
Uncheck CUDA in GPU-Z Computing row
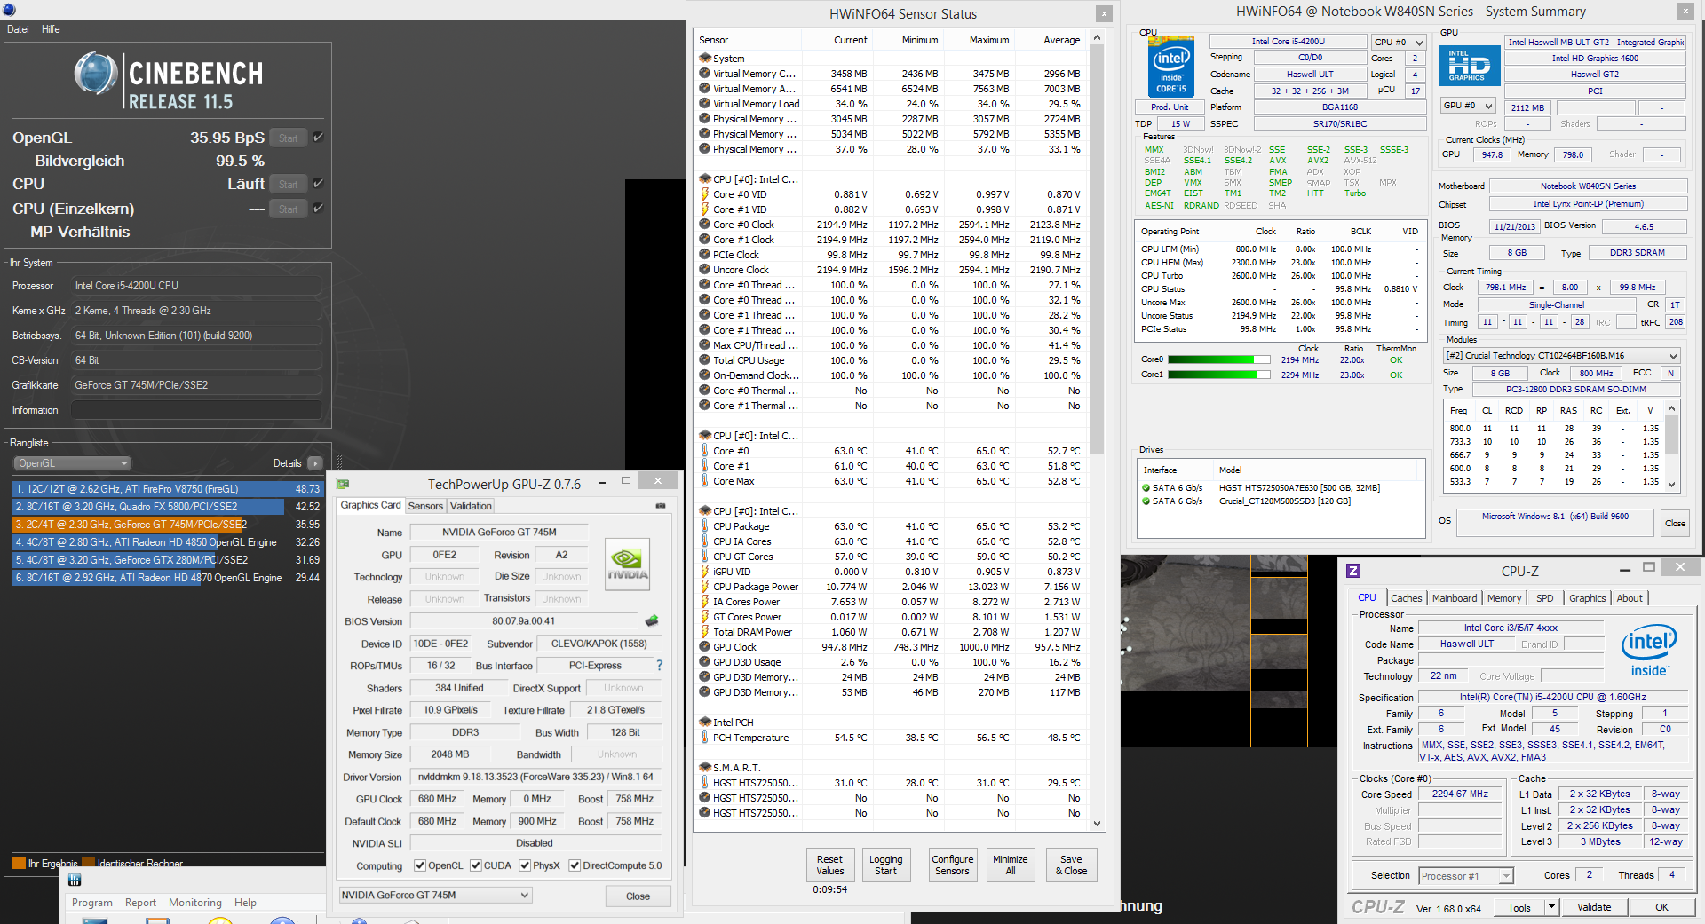(476, 865)
